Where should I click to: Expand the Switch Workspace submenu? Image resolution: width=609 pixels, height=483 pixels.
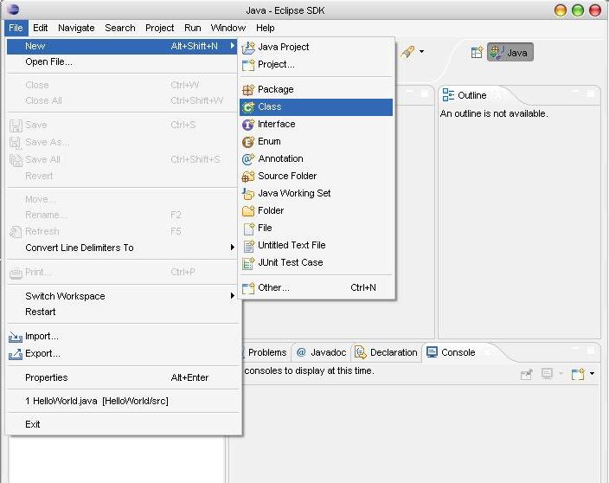232,296
